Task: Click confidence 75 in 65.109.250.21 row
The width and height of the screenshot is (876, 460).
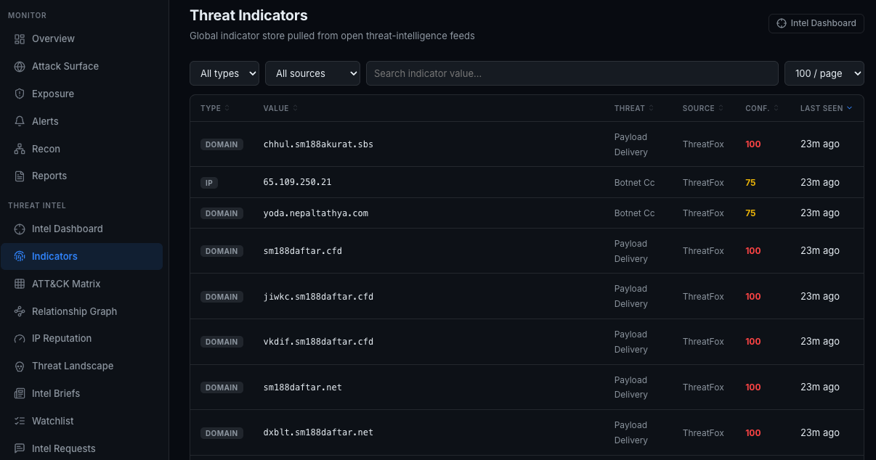Action: coord(750,183)
